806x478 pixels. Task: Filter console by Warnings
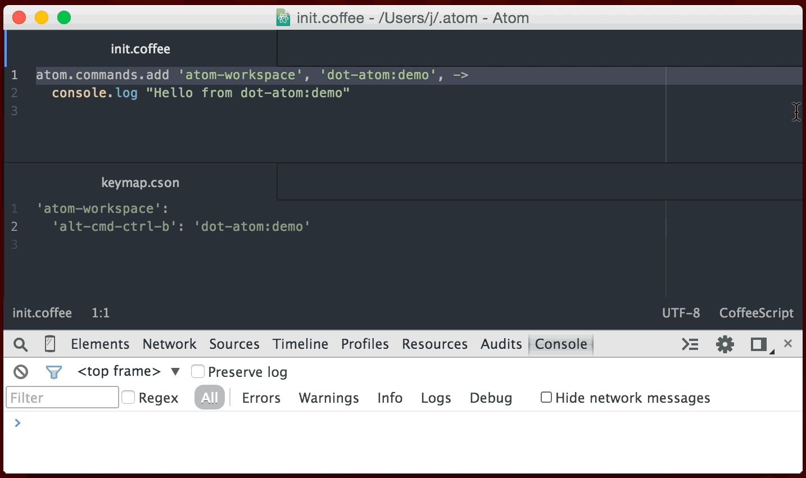[329, 398]
